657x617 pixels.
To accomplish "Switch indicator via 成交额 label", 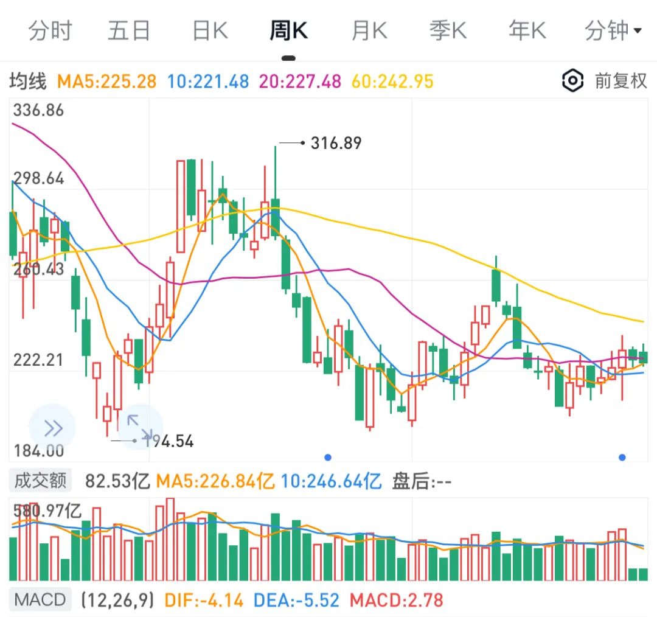I will tap(40, 481).
